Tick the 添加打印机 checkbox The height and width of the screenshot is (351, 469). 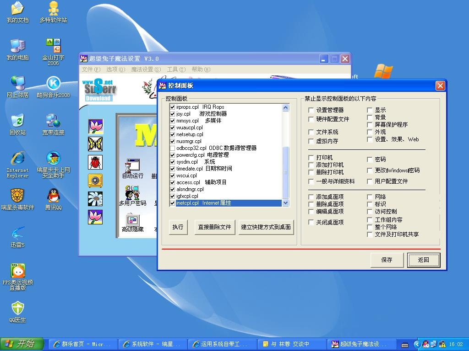(311, 165)
